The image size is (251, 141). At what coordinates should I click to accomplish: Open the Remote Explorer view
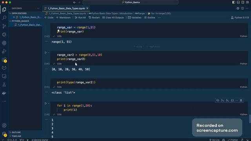pyautogui.click(x=4, y=76)
